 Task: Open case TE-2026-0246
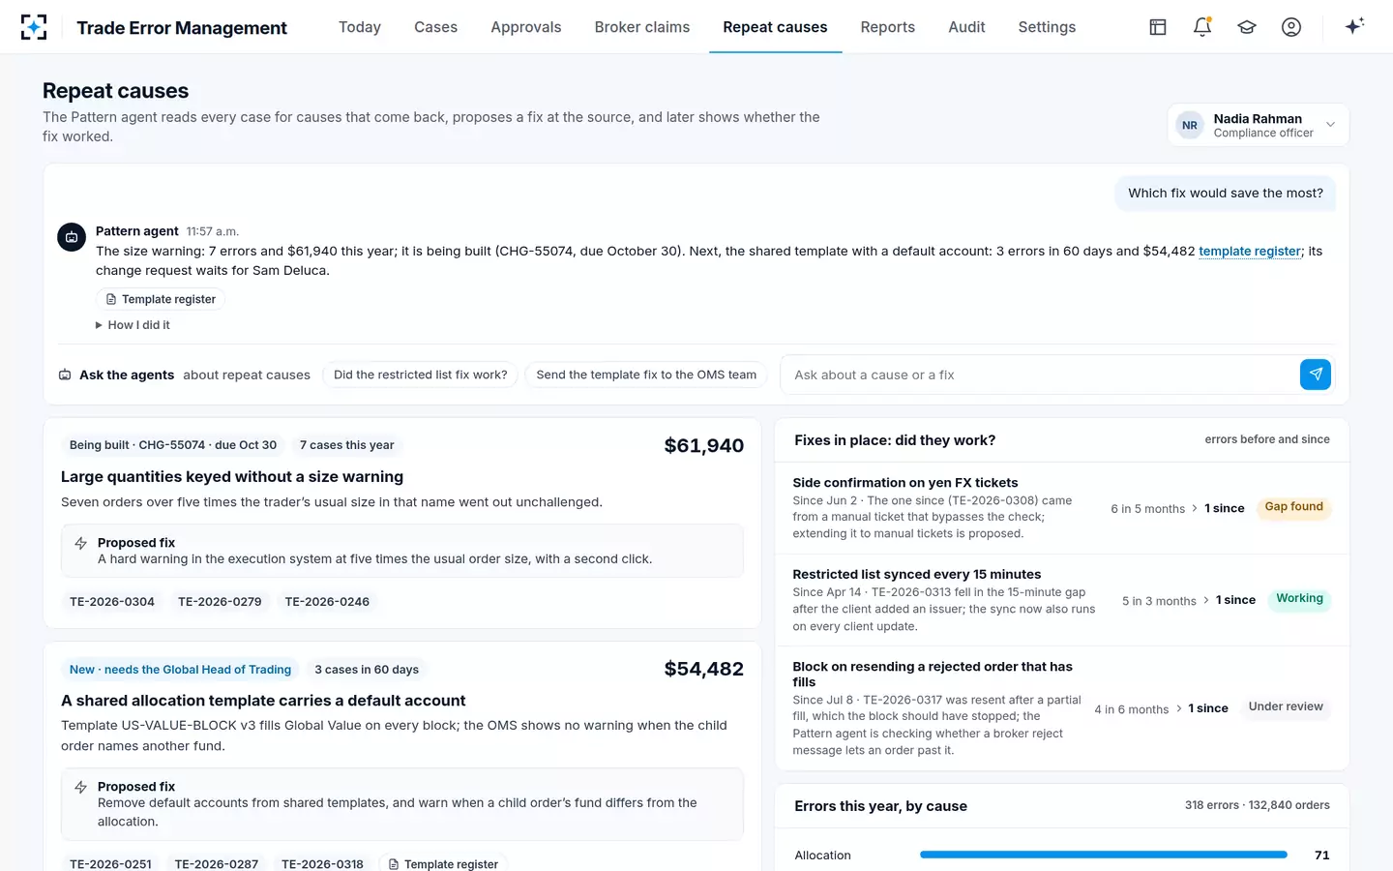tap(327, 602)
